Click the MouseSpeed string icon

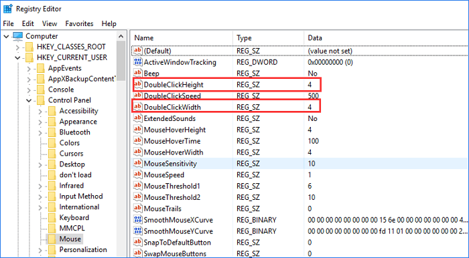click(137, 174)
